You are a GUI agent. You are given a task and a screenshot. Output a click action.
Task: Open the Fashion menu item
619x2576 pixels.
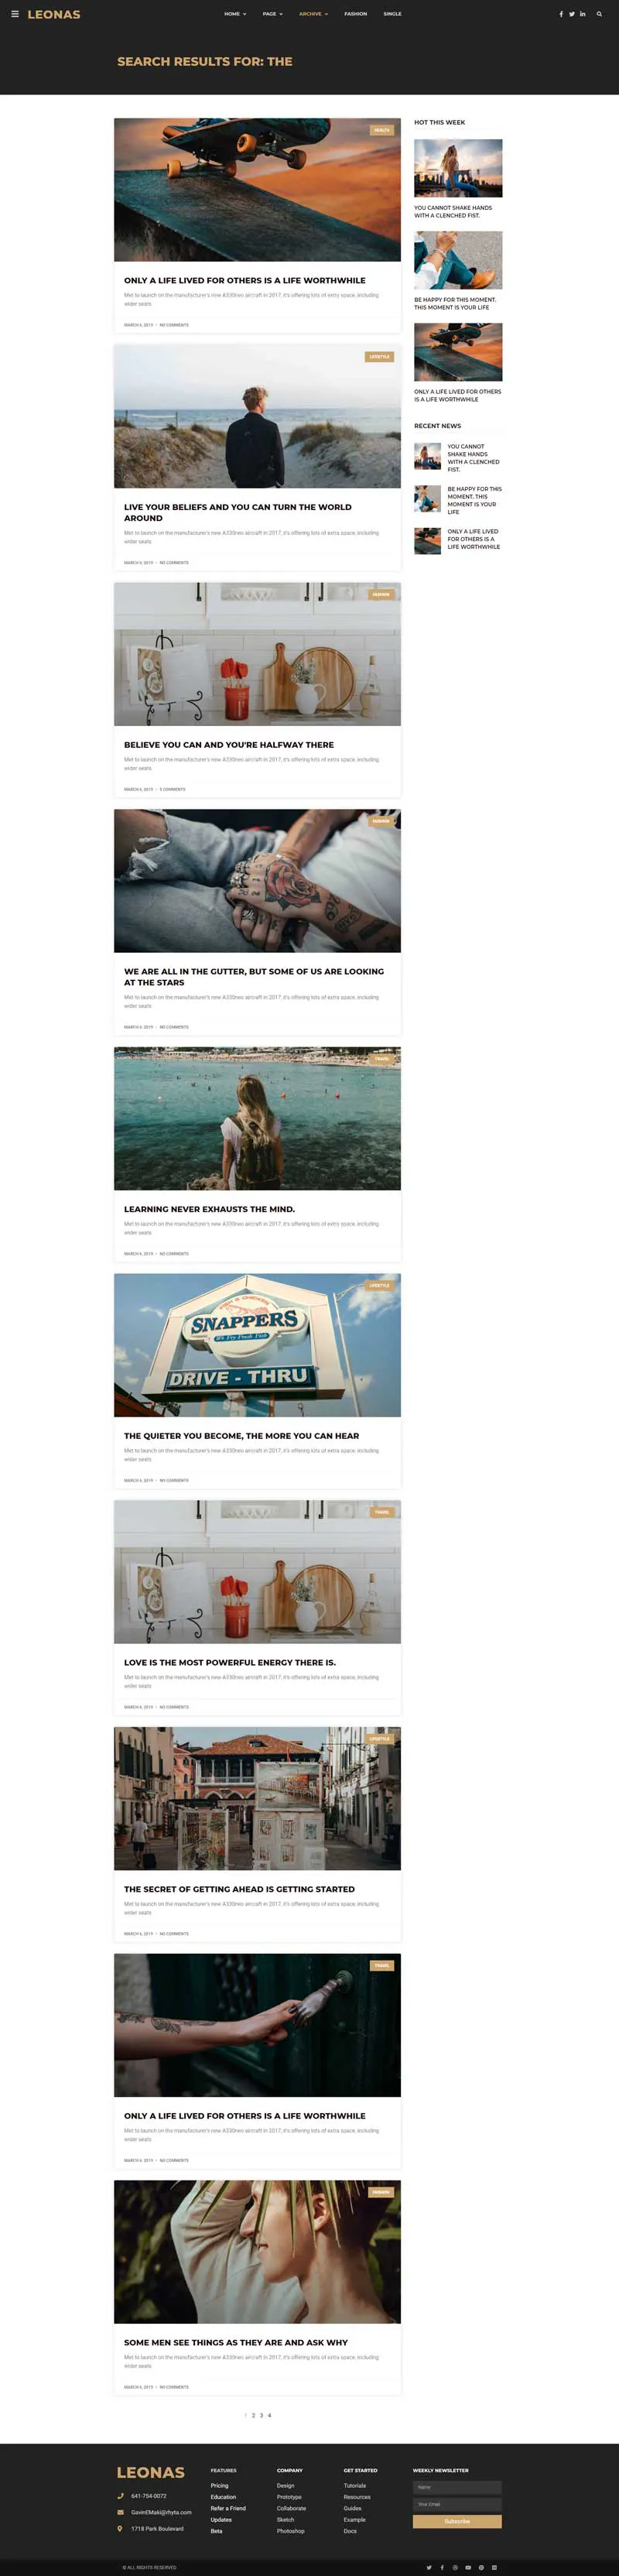click(x=355, y=14)
